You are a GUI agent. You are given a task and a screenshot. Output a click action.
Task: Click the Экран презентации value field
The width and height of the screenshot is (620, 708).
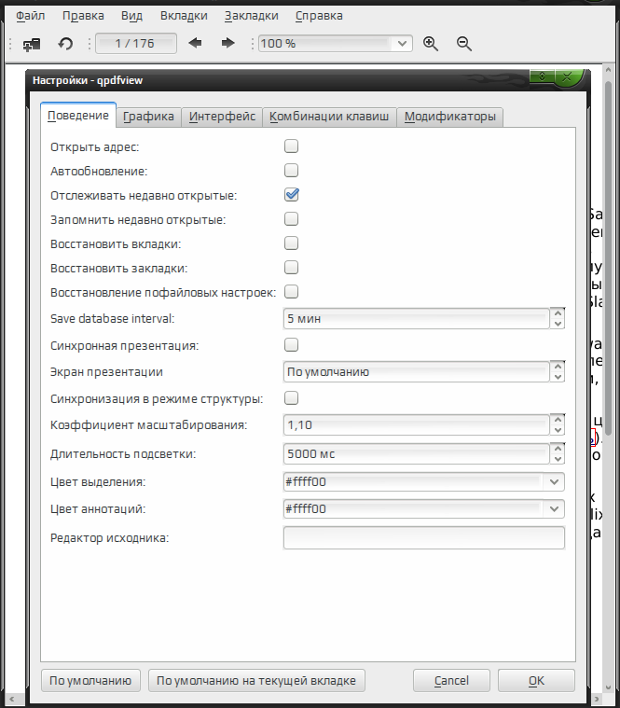click(x=417, y=371)
